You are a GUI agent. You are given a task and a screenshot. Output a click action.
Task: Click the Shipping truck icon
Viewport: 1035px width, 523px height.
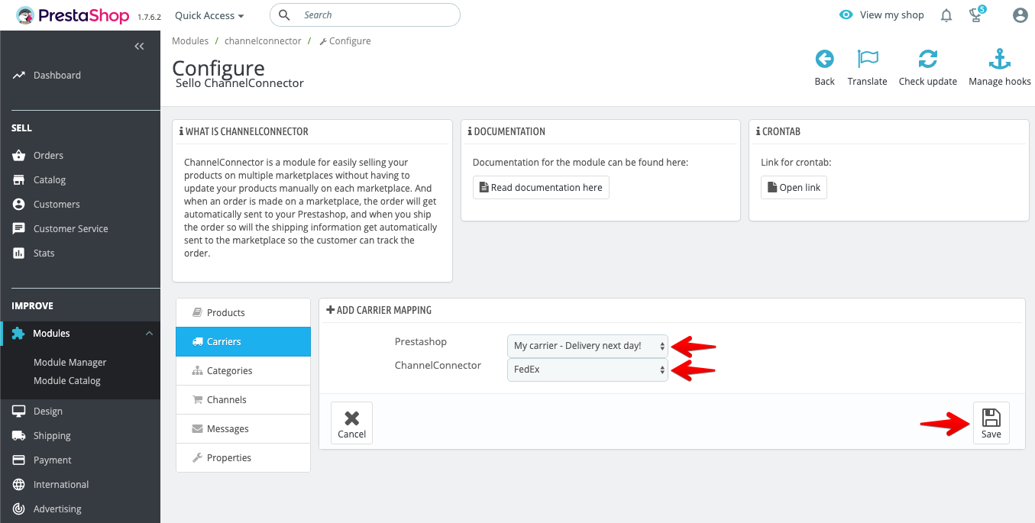point(18,435)
